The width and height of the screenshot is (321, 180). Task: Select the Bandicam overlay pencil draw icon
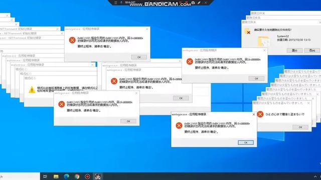199,2
